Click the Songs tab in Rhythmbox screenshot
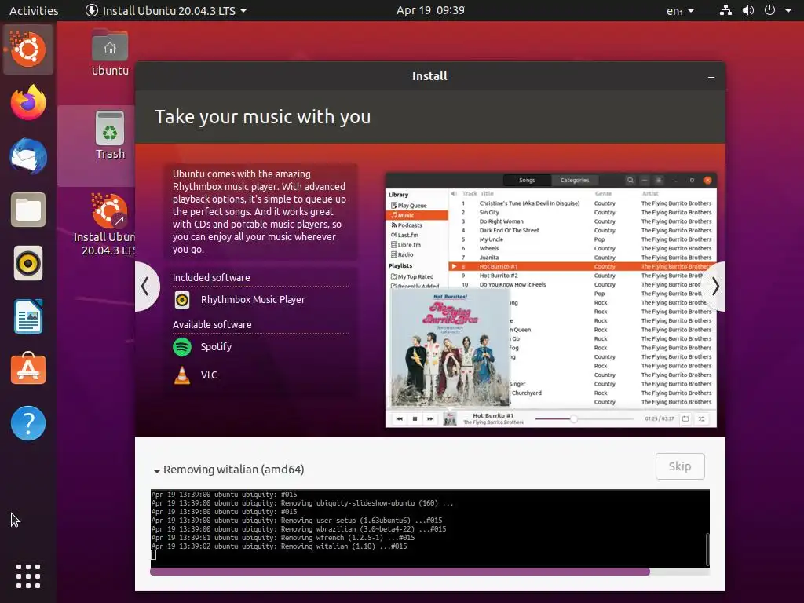This screenshot has height=603, width=804. coord(527,180)
